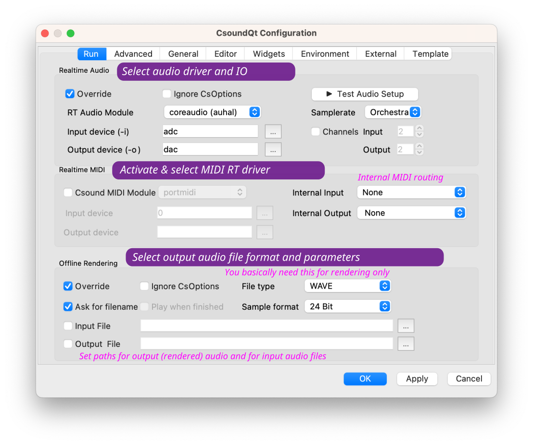Open the File type dropdown showing WAVE
533x445 pixels.
tap(347, 286)
